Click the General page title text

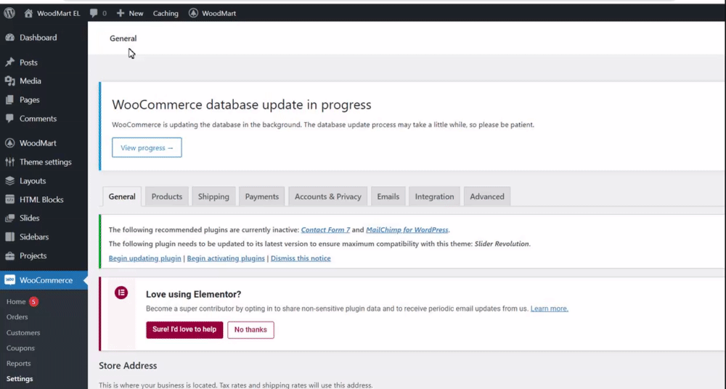tap(123, 38)
